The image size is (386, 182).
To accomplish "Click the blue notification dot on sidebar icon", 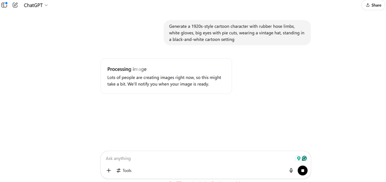I will [x=6, y=3].
